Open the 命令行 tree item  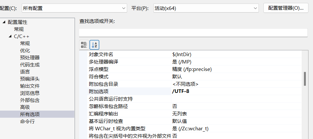coord(27,122)
